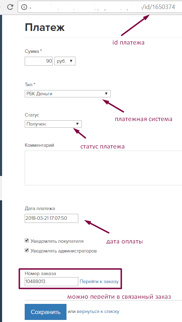Image resolution: width=182 pixels, height=322 pixels.
Task: Follow the Перейти к заказу link
Action: tap(99, 282)
